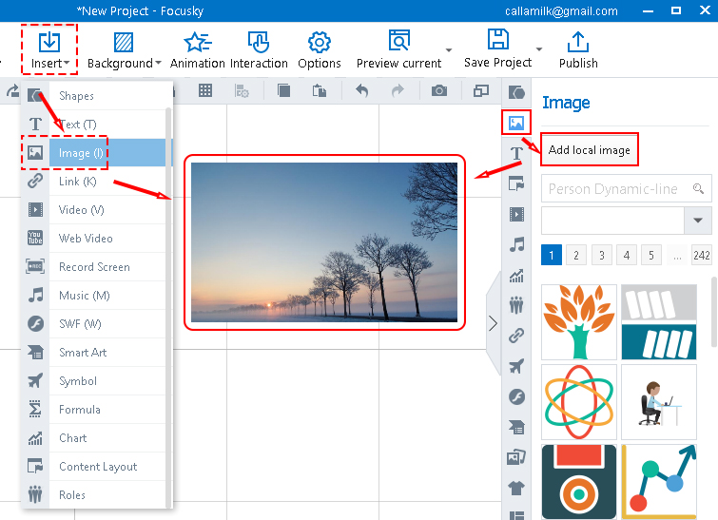This screenshot has height=520, width=718.
Task: Select Formula menu entry
Action: pyautogui.click(x=93, y=409)
